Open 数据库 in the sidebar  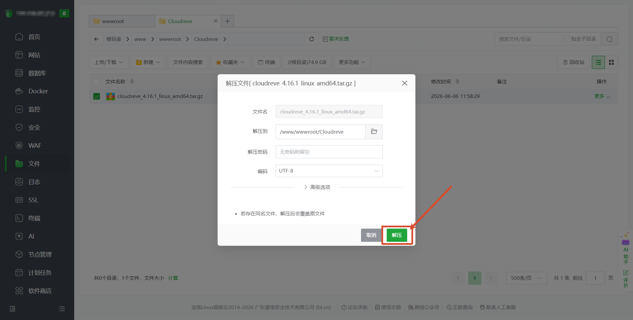[x=37, y=73]
